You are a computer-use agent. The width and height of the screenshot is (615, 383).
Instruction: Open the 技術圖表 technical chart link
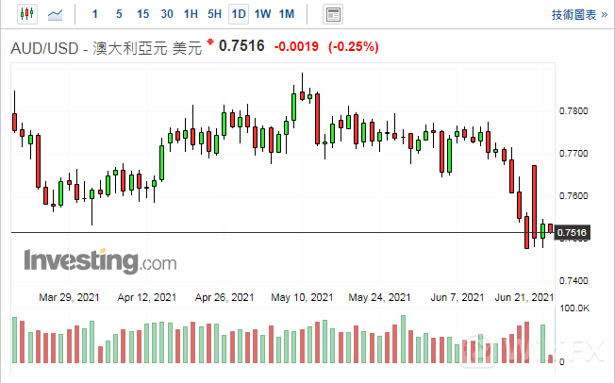pos(575,14)
